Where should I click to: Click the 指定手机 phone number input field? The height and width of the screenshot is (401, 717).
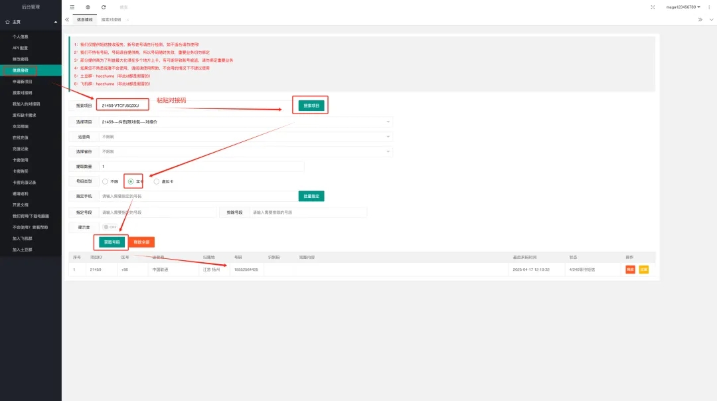(199, 197)
